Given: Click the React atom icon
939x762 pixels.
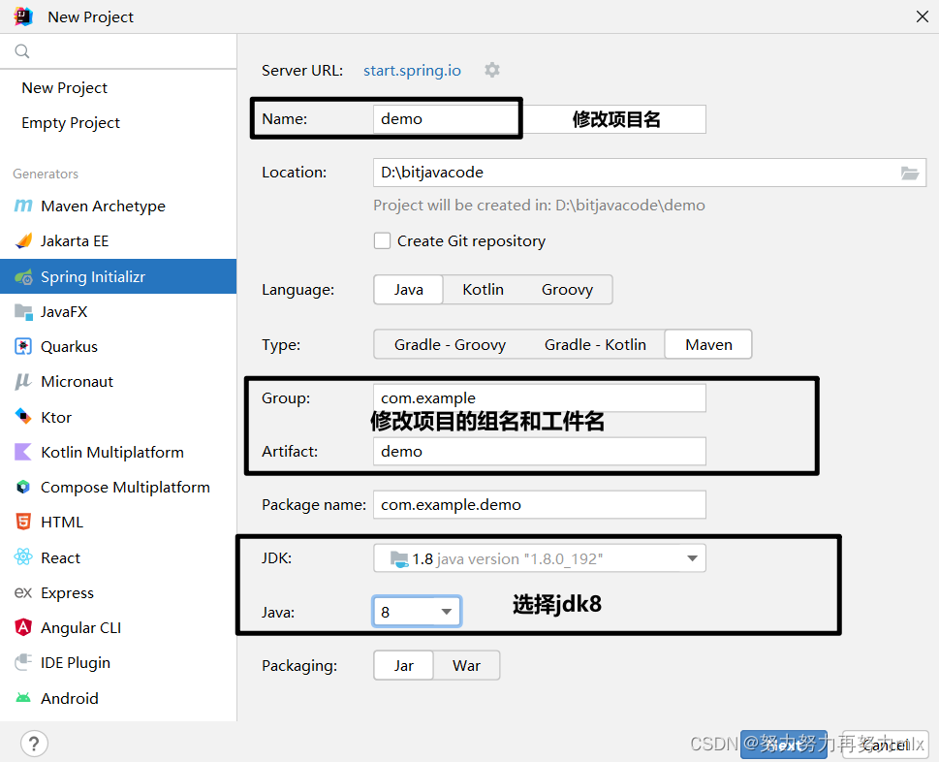Looking at the screenshot, I should click(23, 557).
